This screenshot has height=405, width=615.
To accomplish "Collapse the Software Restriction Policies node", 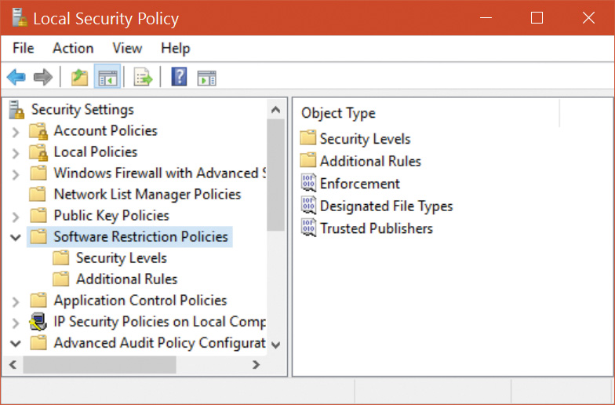I will [16, 237].
